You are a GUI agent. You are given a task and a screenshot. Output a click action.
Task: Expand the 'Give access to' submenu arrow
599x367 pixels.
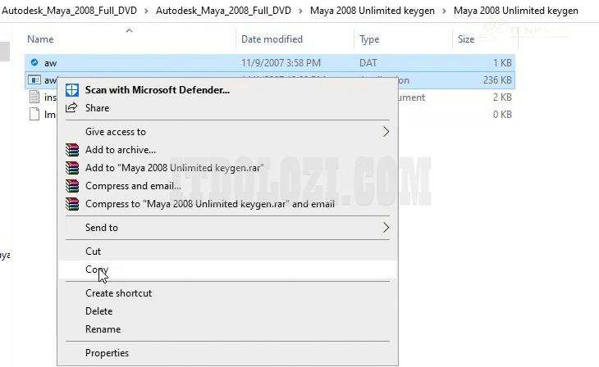[x=386, y=132]
